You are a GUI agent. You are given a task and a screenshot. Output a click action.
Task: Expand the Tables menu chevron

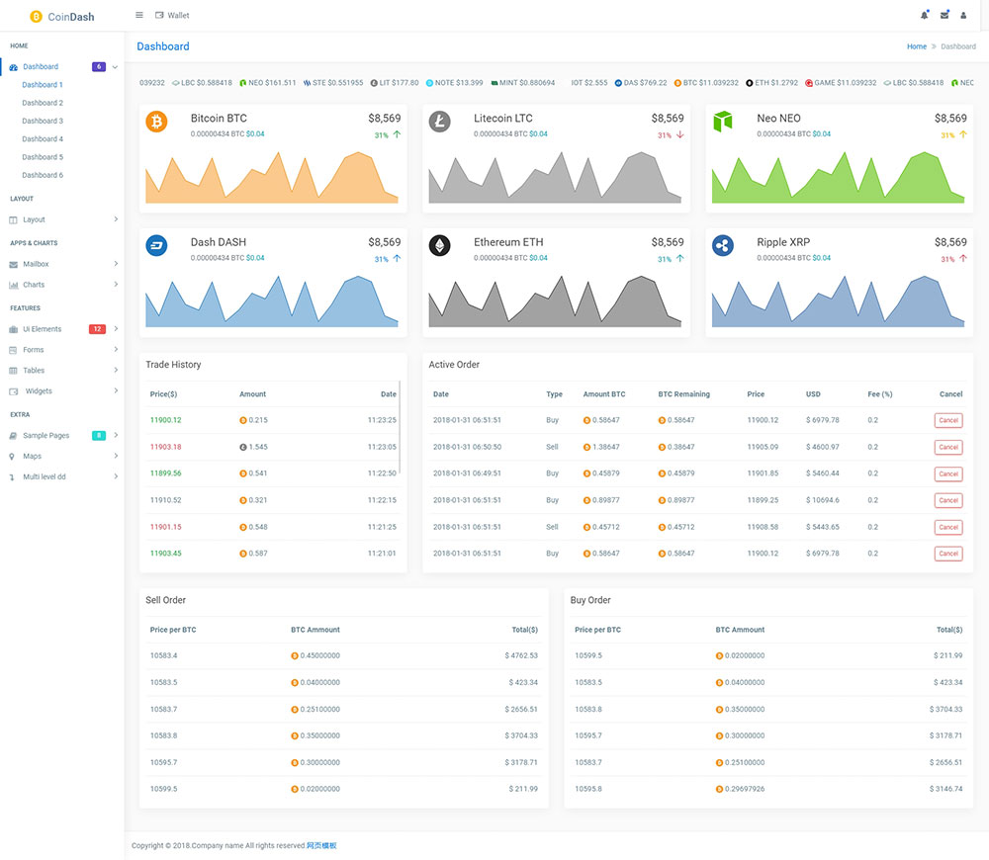(116, 370)
